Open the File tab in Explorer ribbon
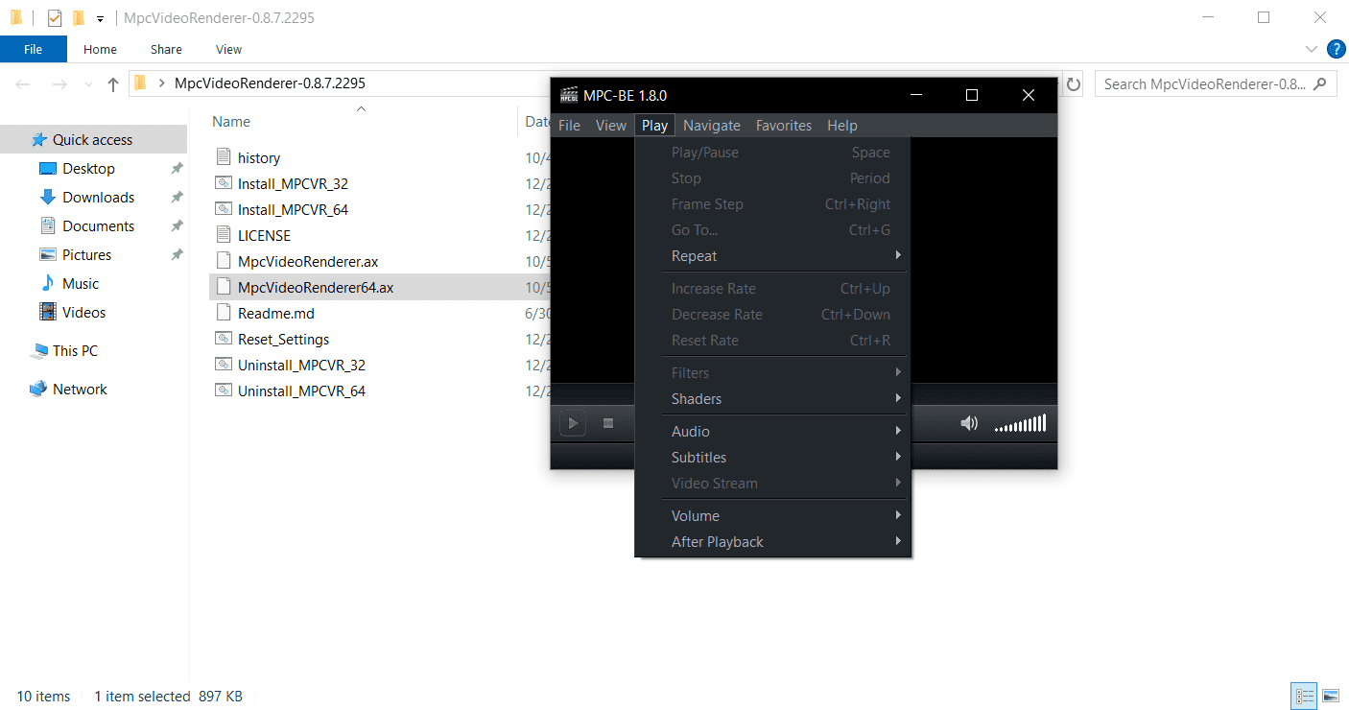The height and width of the screenshot is (710, 1349). pyautogui.click(x=33, y=49)
